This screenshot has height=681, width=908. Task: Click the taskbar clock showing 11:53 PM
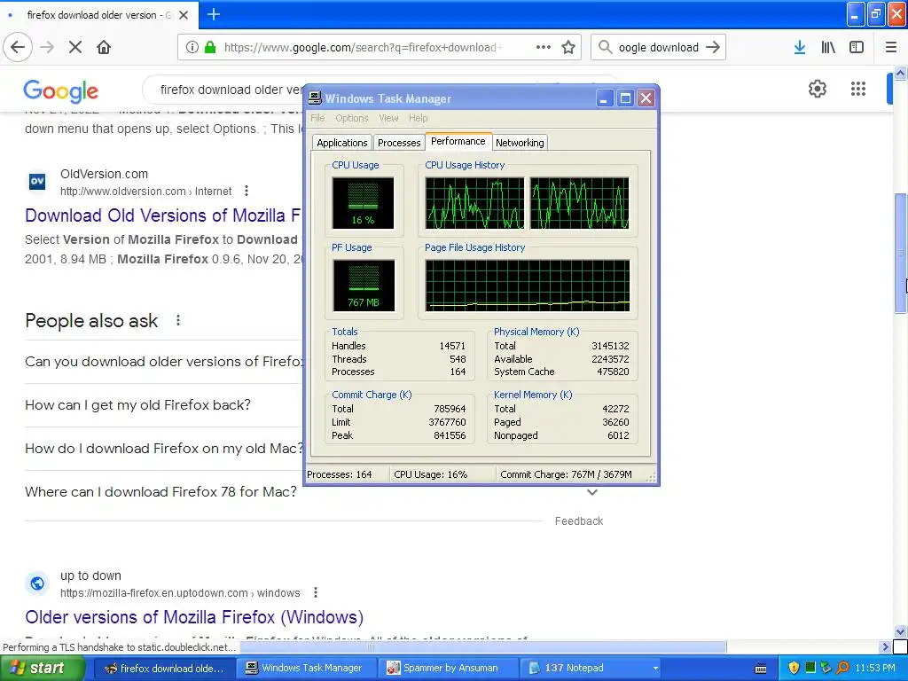[874, 668]
